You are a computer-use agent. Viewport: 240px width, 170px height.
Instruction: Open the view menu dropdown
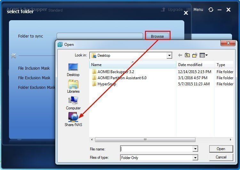coord(204,55)
